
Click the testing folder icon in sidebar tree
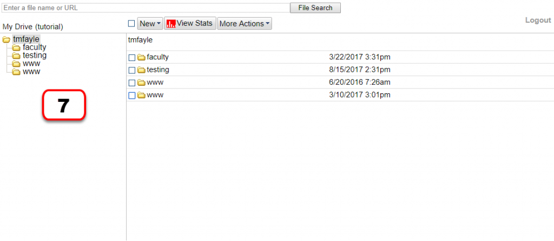click(x=16, y=56)
